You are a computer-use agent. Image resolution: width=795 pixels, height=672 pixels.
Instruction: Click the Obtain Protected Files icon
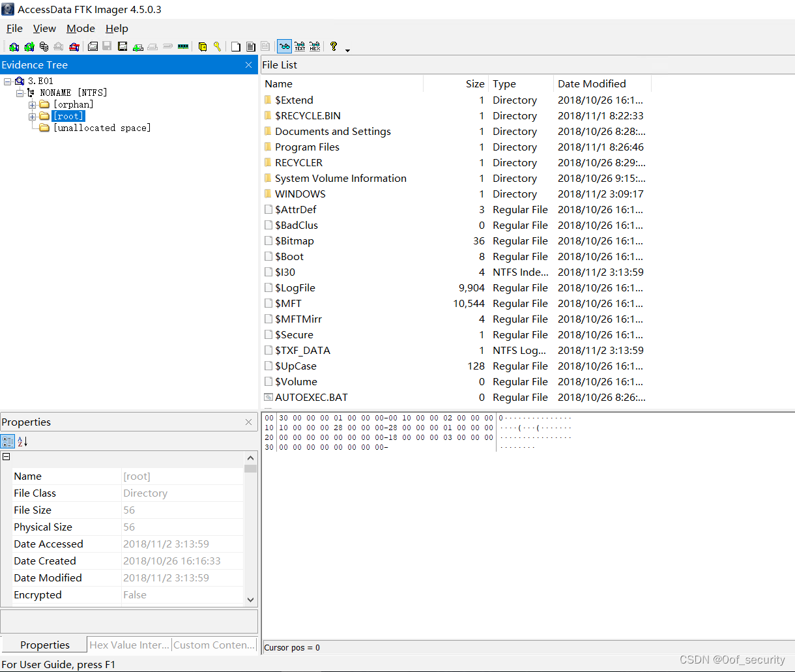pyautogui.click(x=203, y=47)
